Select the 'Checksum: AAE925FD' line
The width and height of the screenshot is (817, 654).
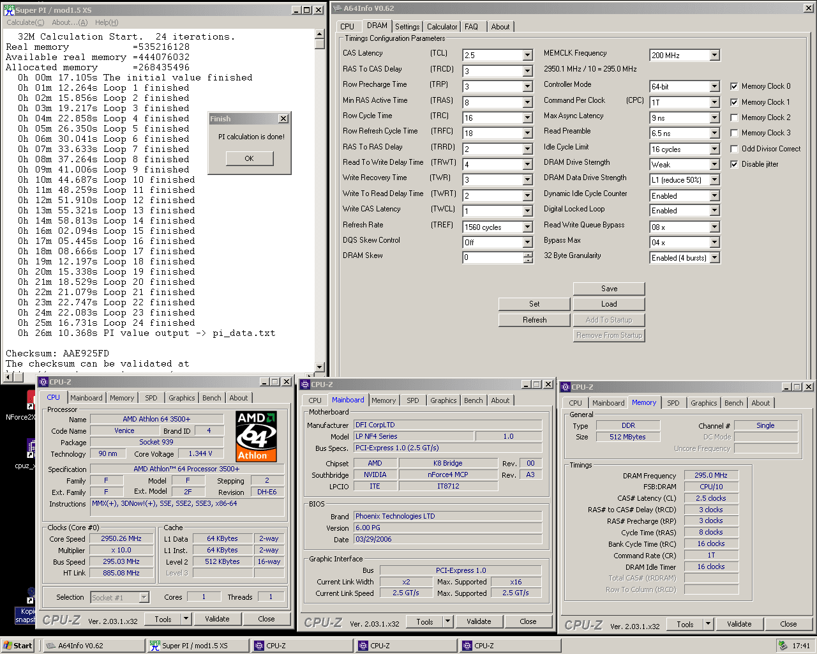coord(57,353)
